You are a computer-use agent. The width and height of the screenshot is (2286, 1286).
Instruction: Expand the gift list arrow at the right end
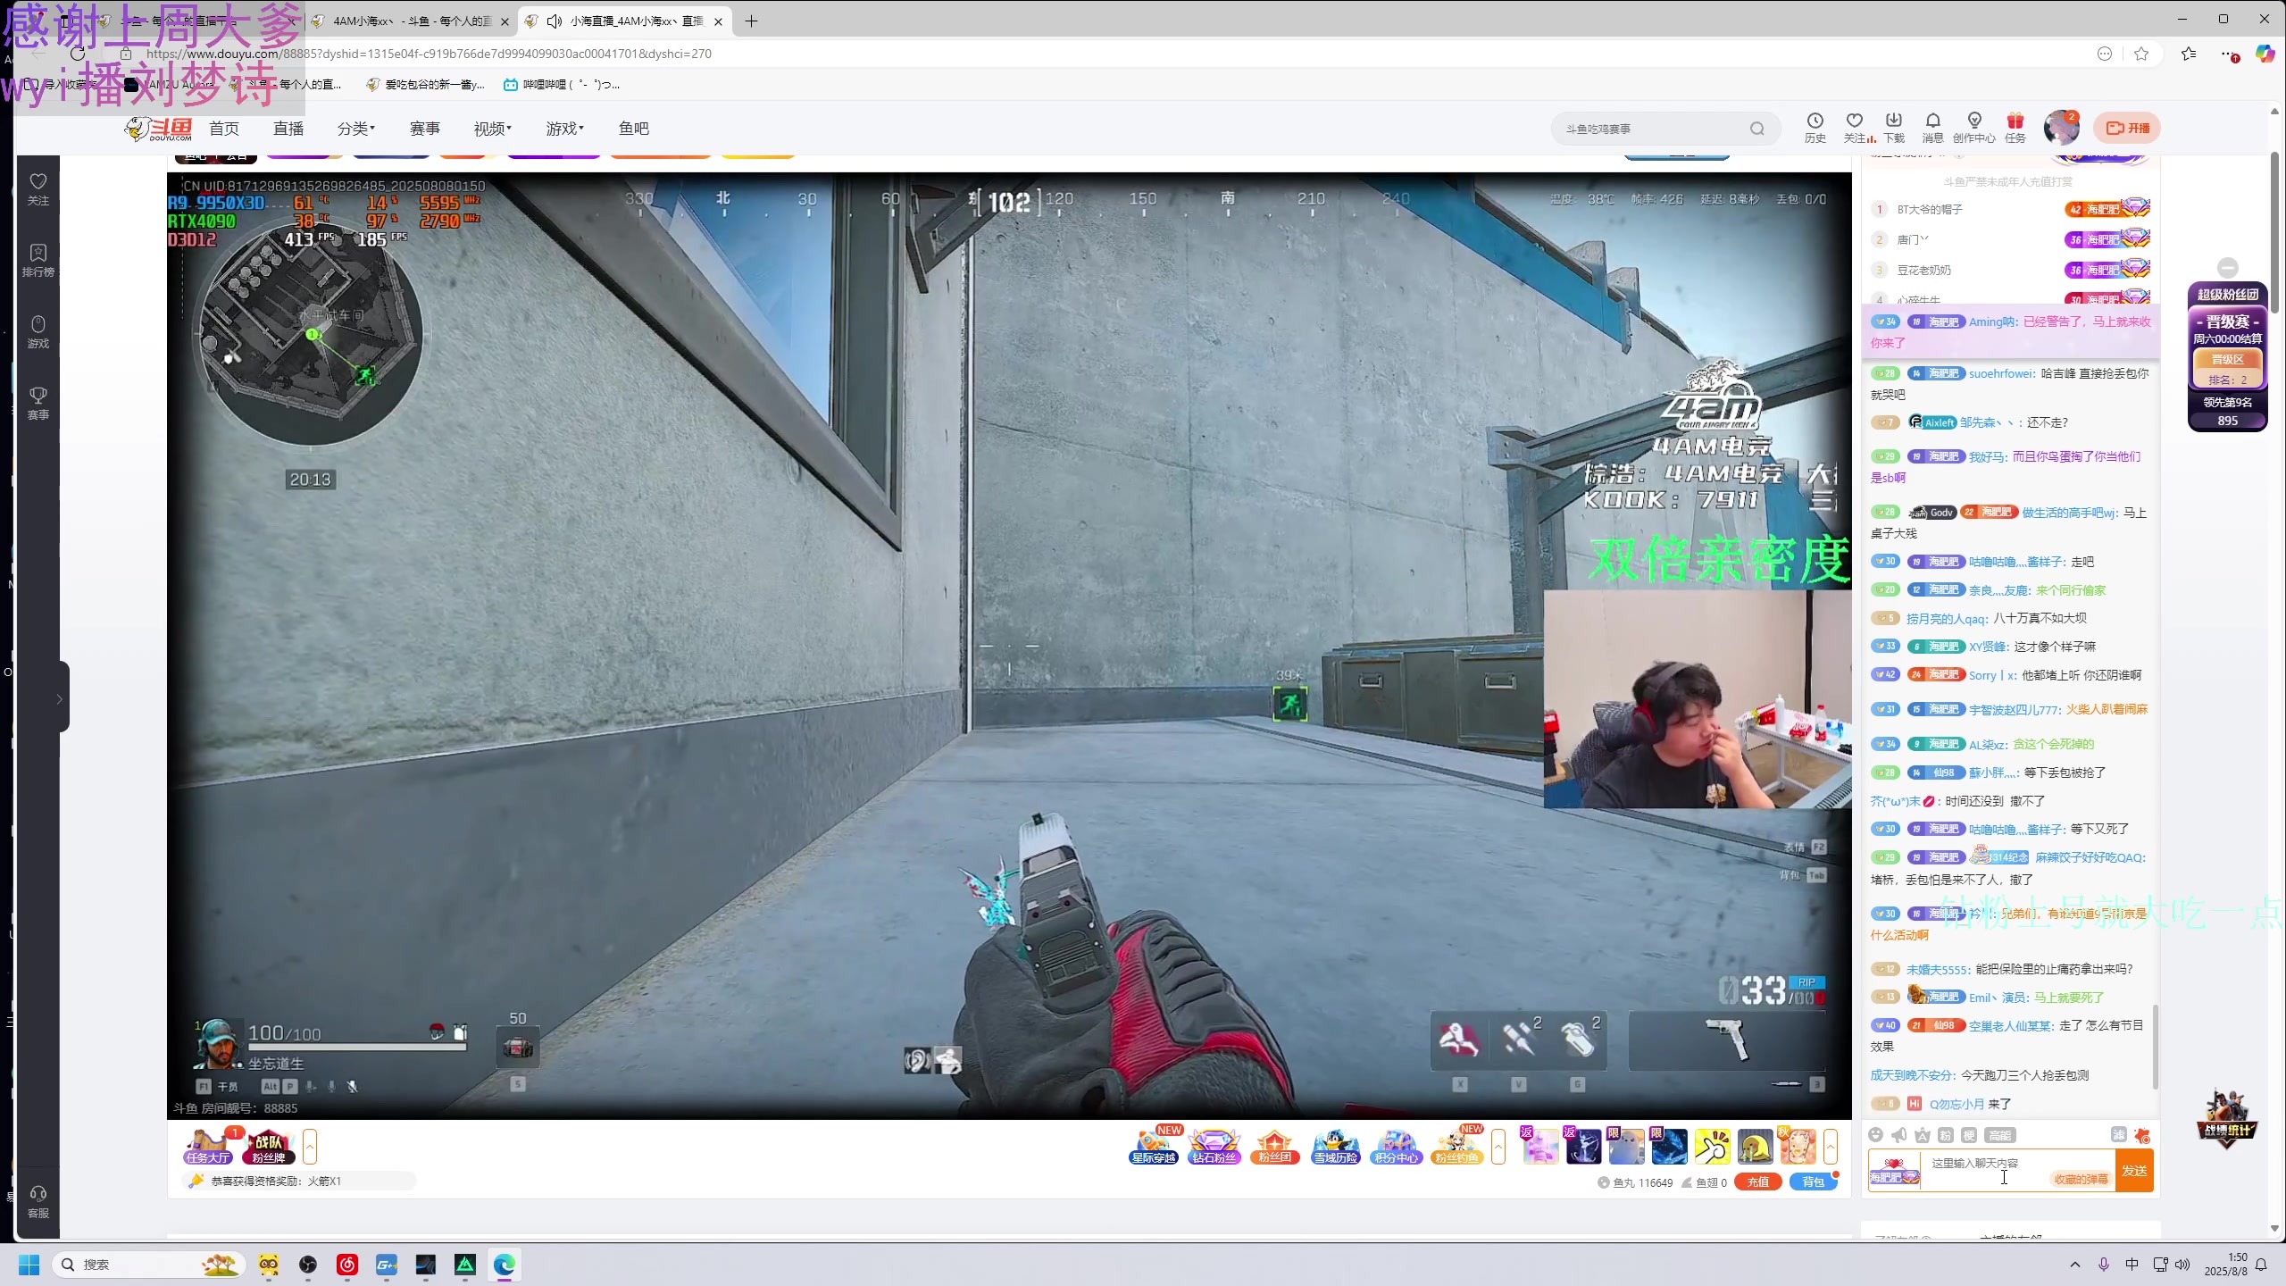(1831, 1147)
